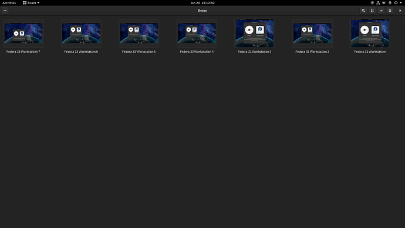Click the label "Fedora 33 Workstation 4"
This screenshot has height=228, width=405.
click(197, 52)
